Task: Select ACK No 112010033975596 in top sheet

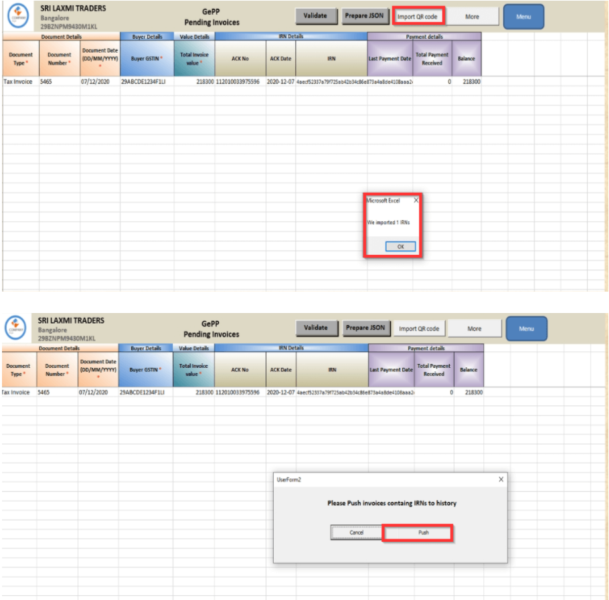Action: click(240, 82)
